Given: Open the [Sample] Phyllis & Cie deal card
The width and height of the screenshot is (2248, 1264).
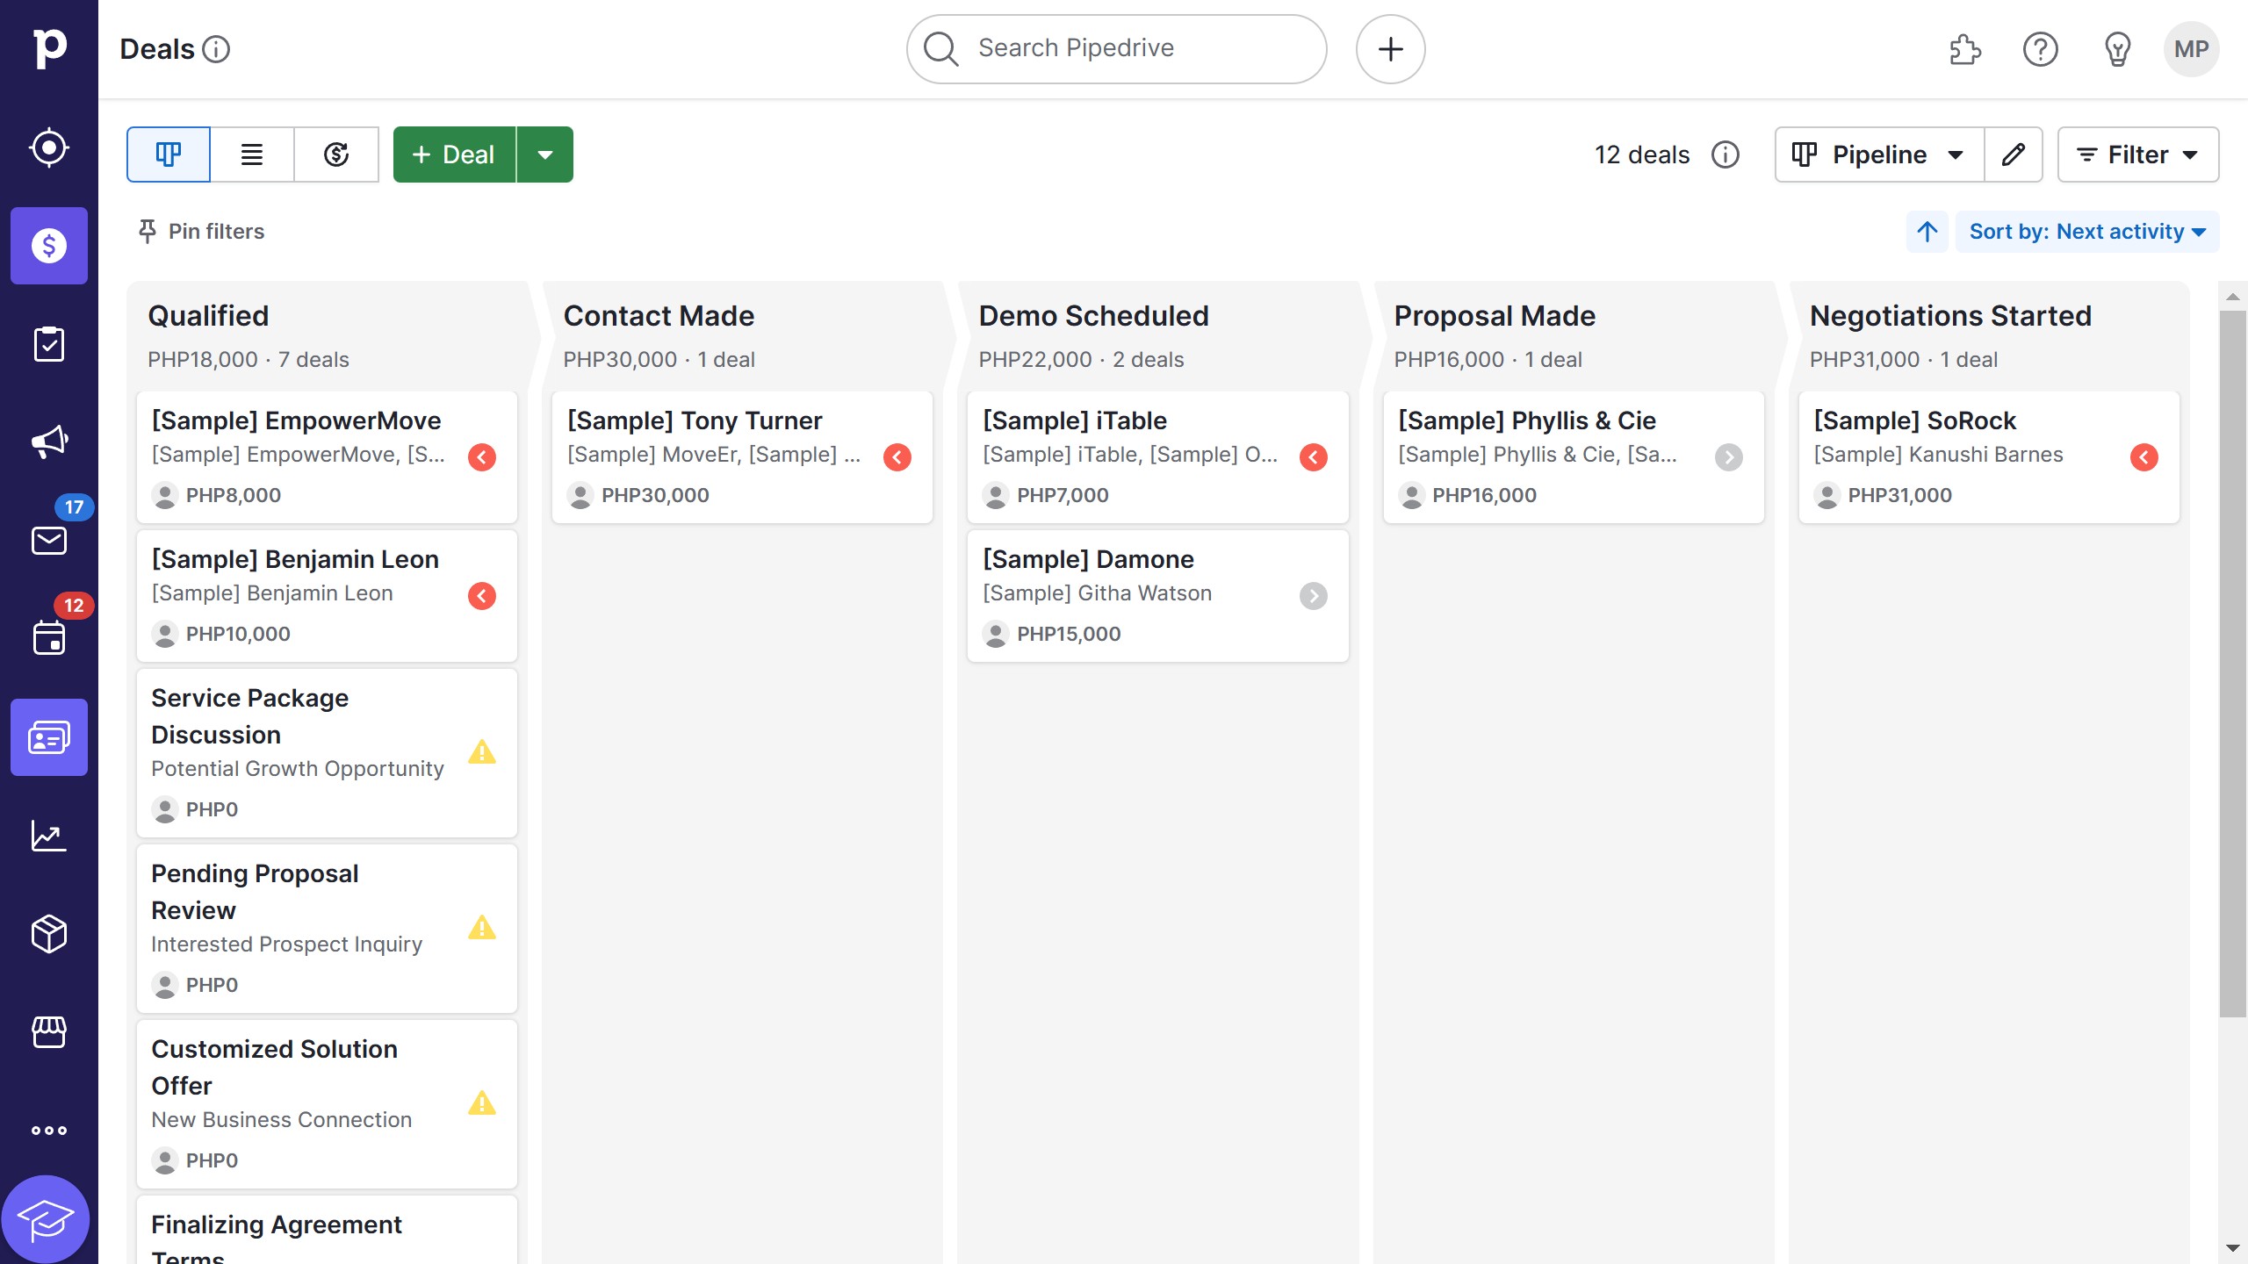Looking at the screenshot, I should tap(1574, 457).
